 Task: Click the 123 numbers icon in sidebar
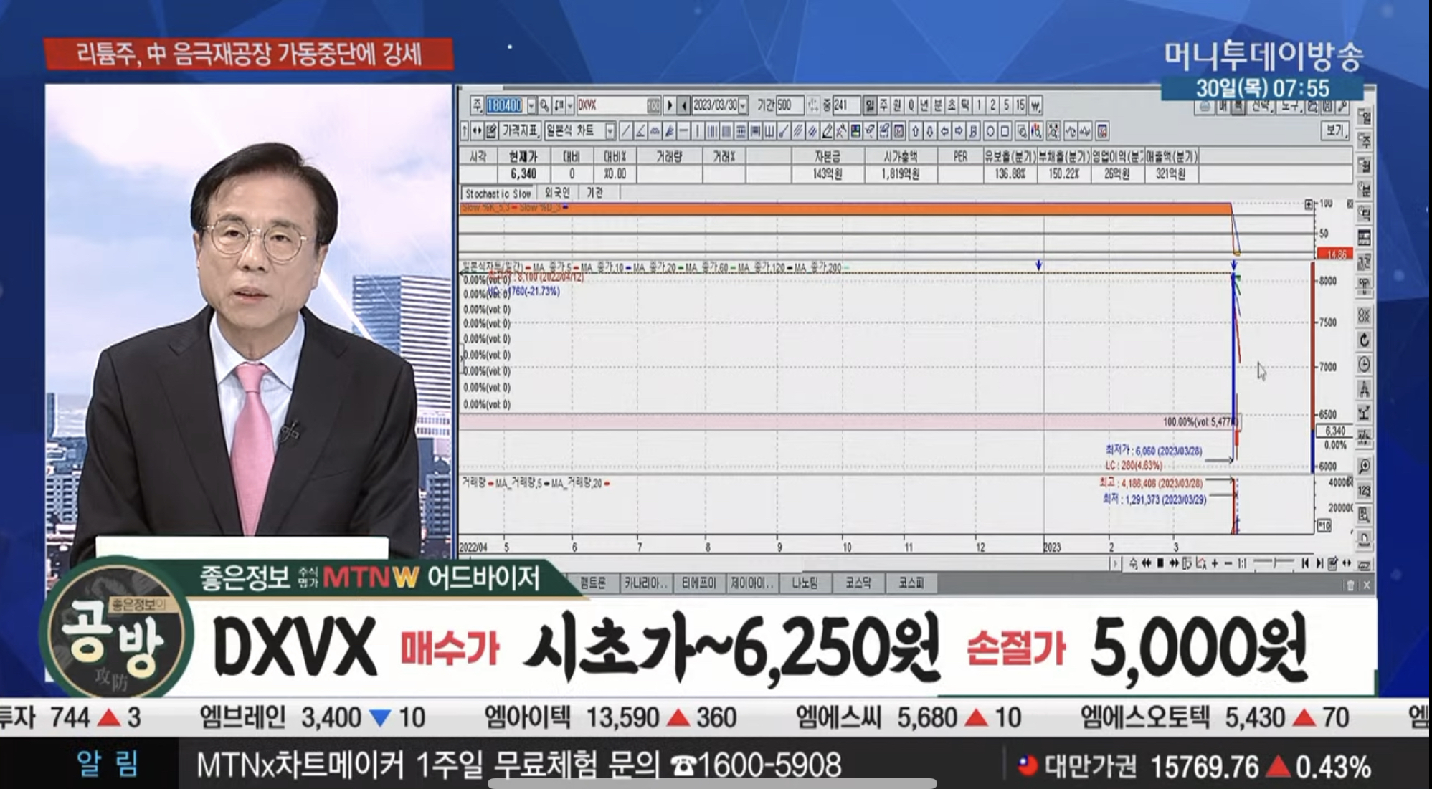pyautogui.click(x=1364, y=491)
